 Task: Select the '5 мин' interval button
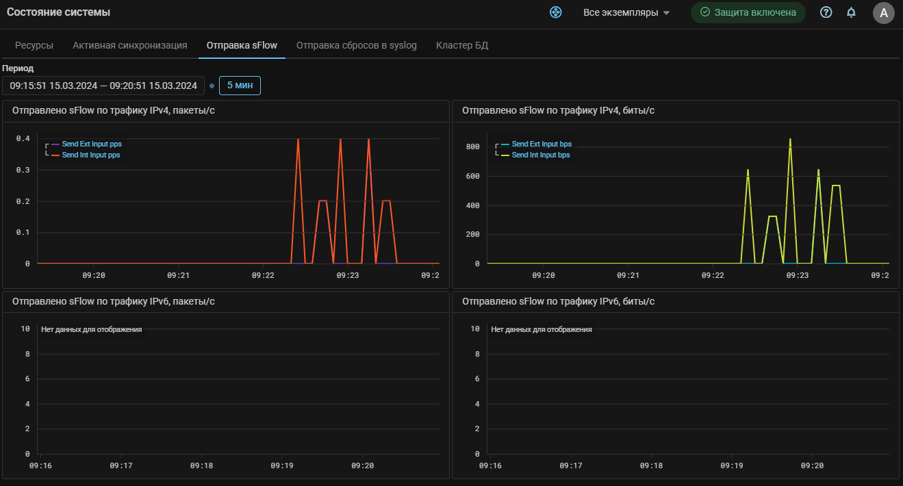[x=240, y=86]
